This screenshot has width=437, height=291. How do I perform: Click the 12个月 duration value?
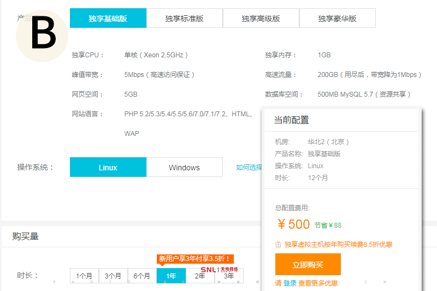(x=318, y=177)
